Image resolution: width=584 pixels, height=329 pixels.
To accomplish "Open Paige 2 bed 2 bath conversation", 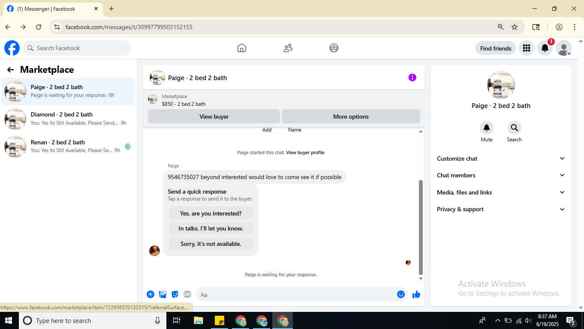I will click(x=68, y=91).
